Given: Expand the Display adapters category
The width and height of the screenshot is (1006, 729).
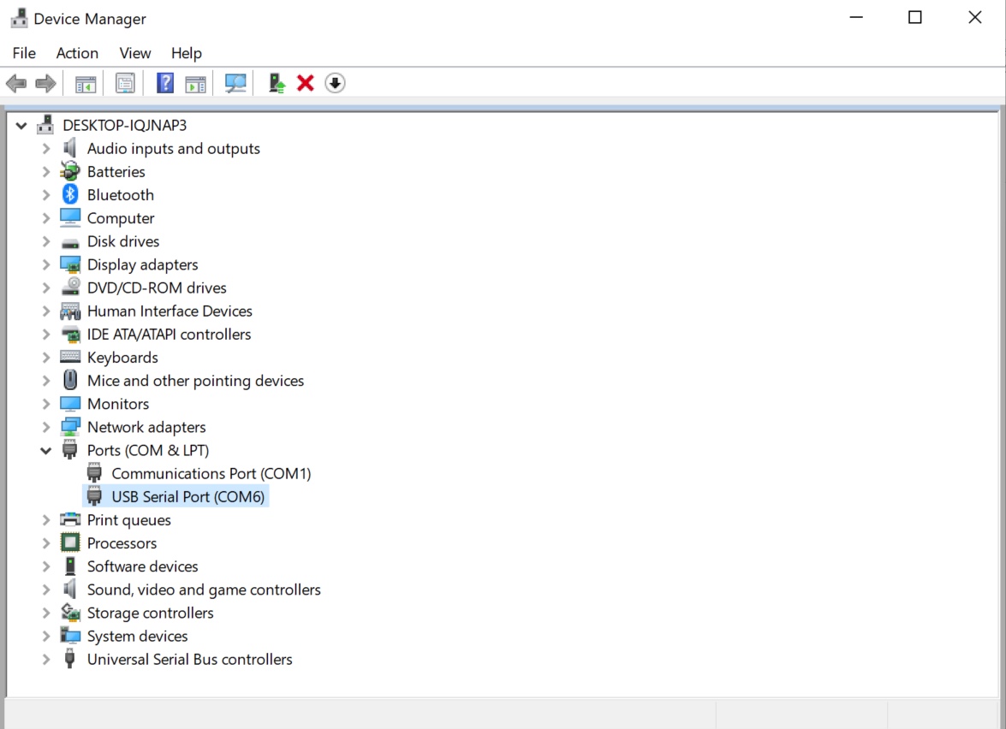Looking at the screenshot, I should 45,264.
